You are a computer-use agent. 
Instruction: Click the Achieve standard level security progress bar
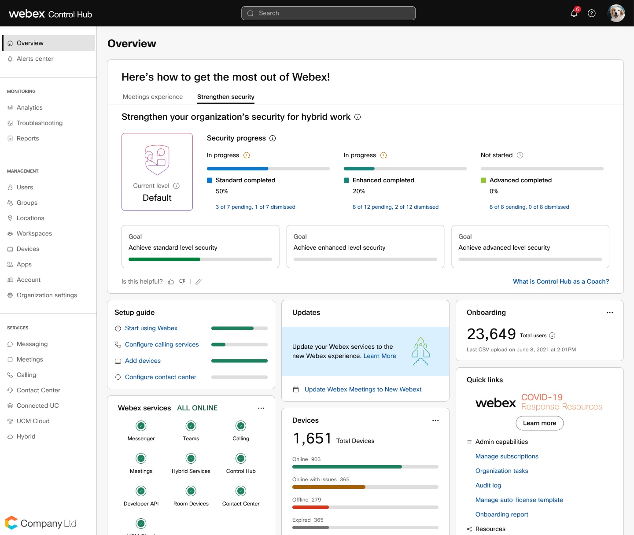pyautogui.click(x=200, y=259)
